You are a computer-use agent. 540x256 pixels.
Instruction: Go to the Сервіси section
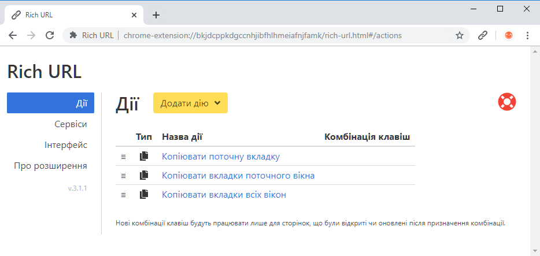coord(71,124)
